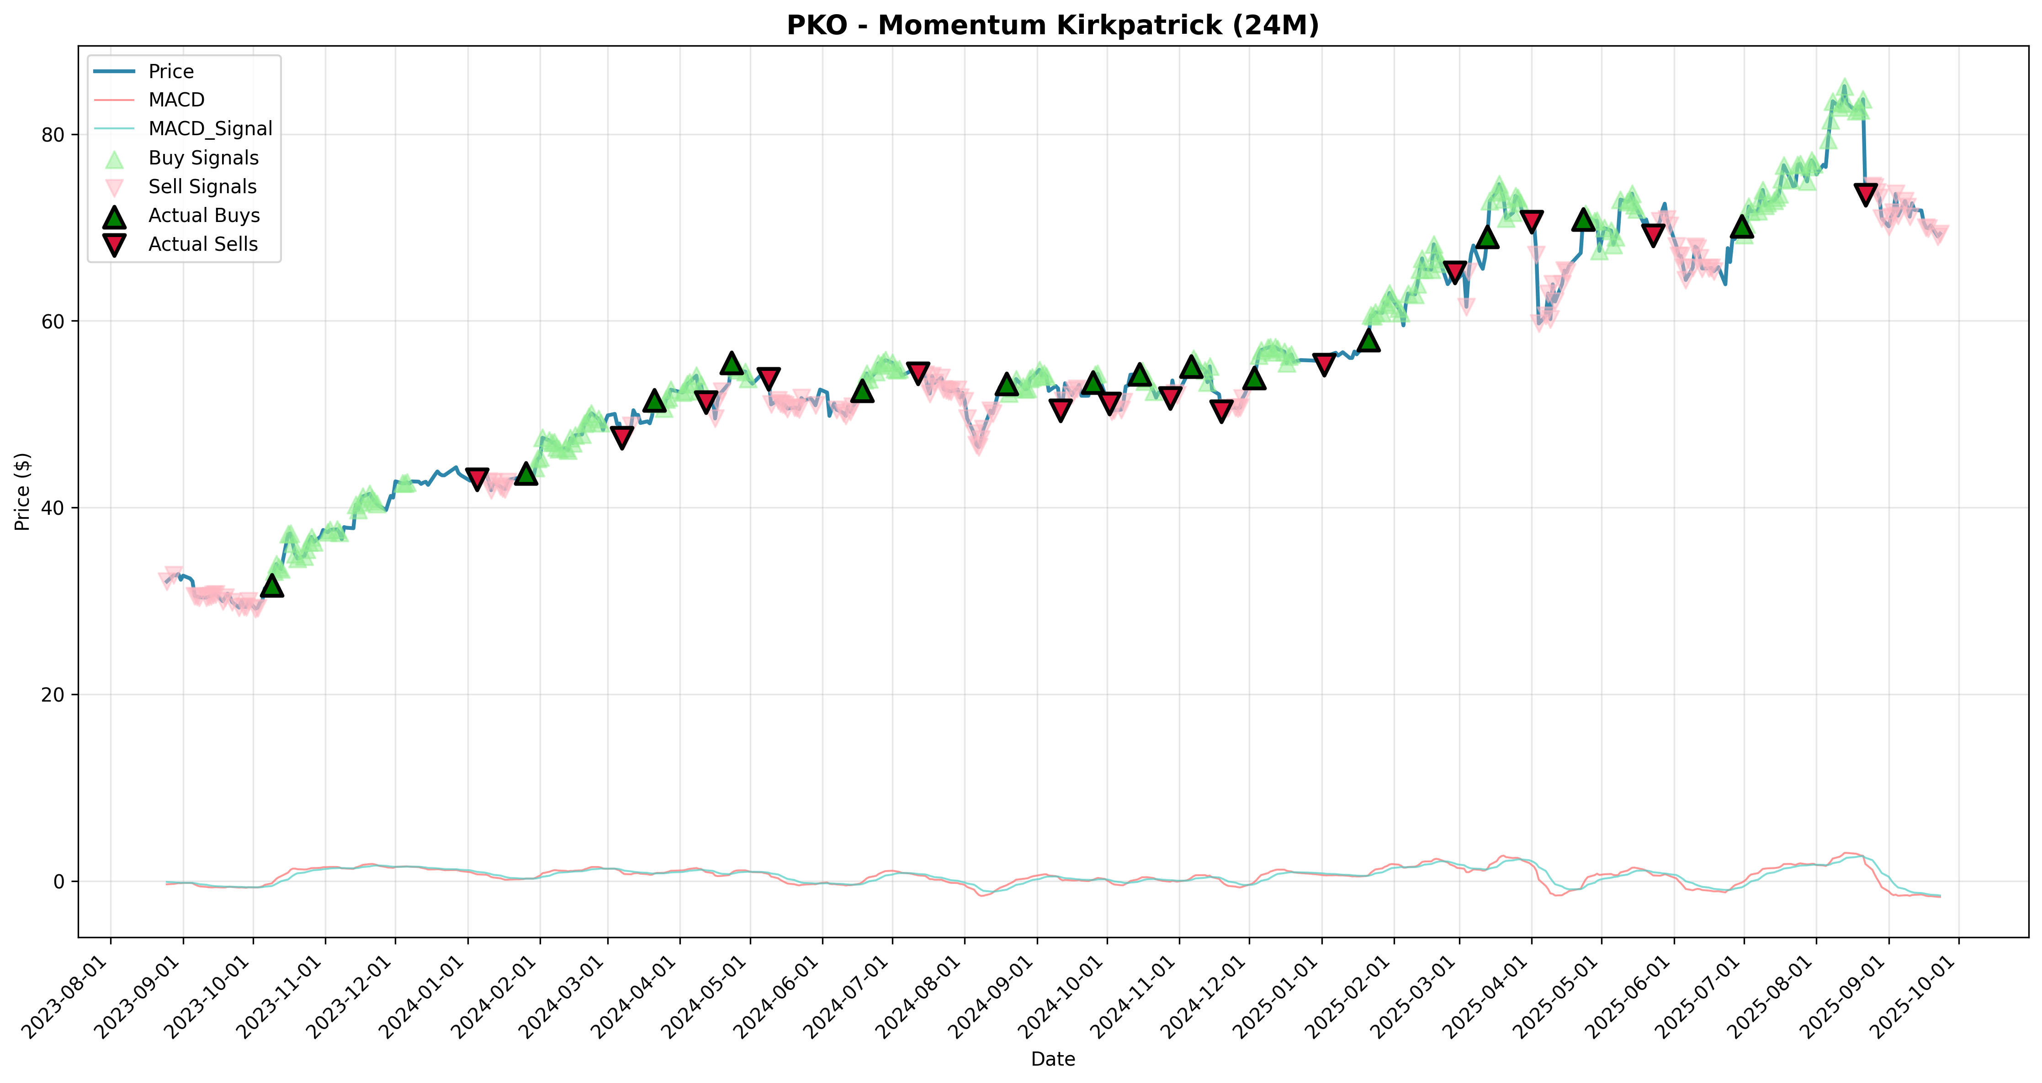Click the y-axis tick label '80'

click(x=53, y=135)
